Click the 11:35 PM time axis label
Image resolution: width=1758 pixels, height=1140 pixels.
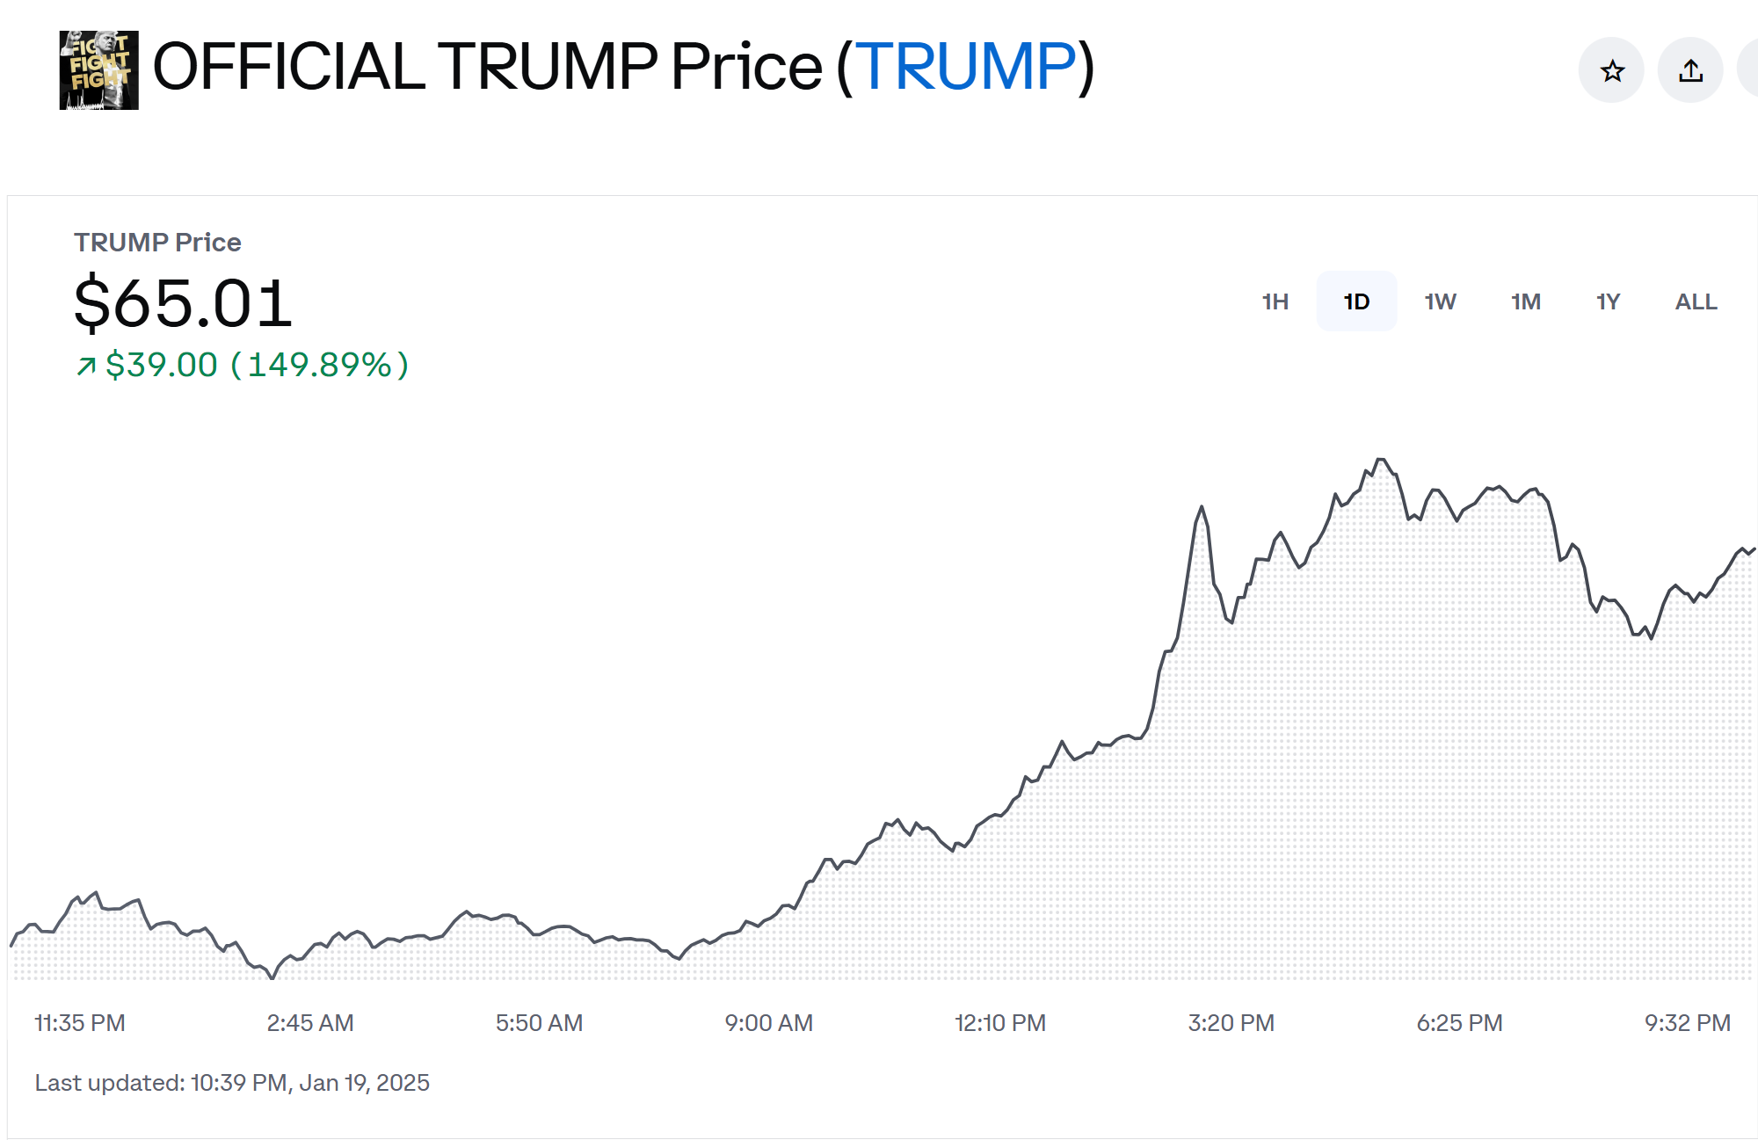click(x=80, y=1023)
